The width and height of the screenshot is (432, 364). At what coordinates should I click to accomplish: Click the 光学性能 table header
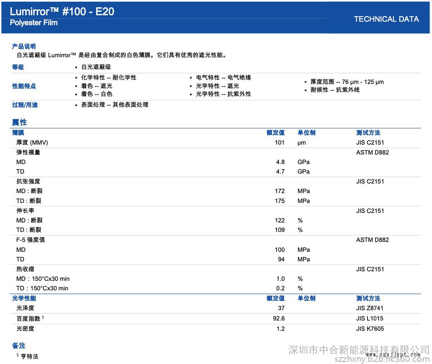click(24, 298)
